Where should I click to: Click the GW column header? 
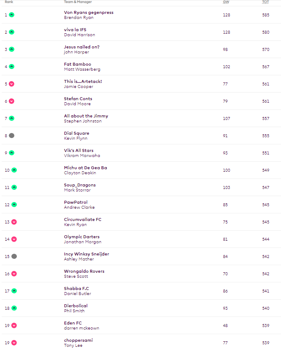[x=226, y=2]
